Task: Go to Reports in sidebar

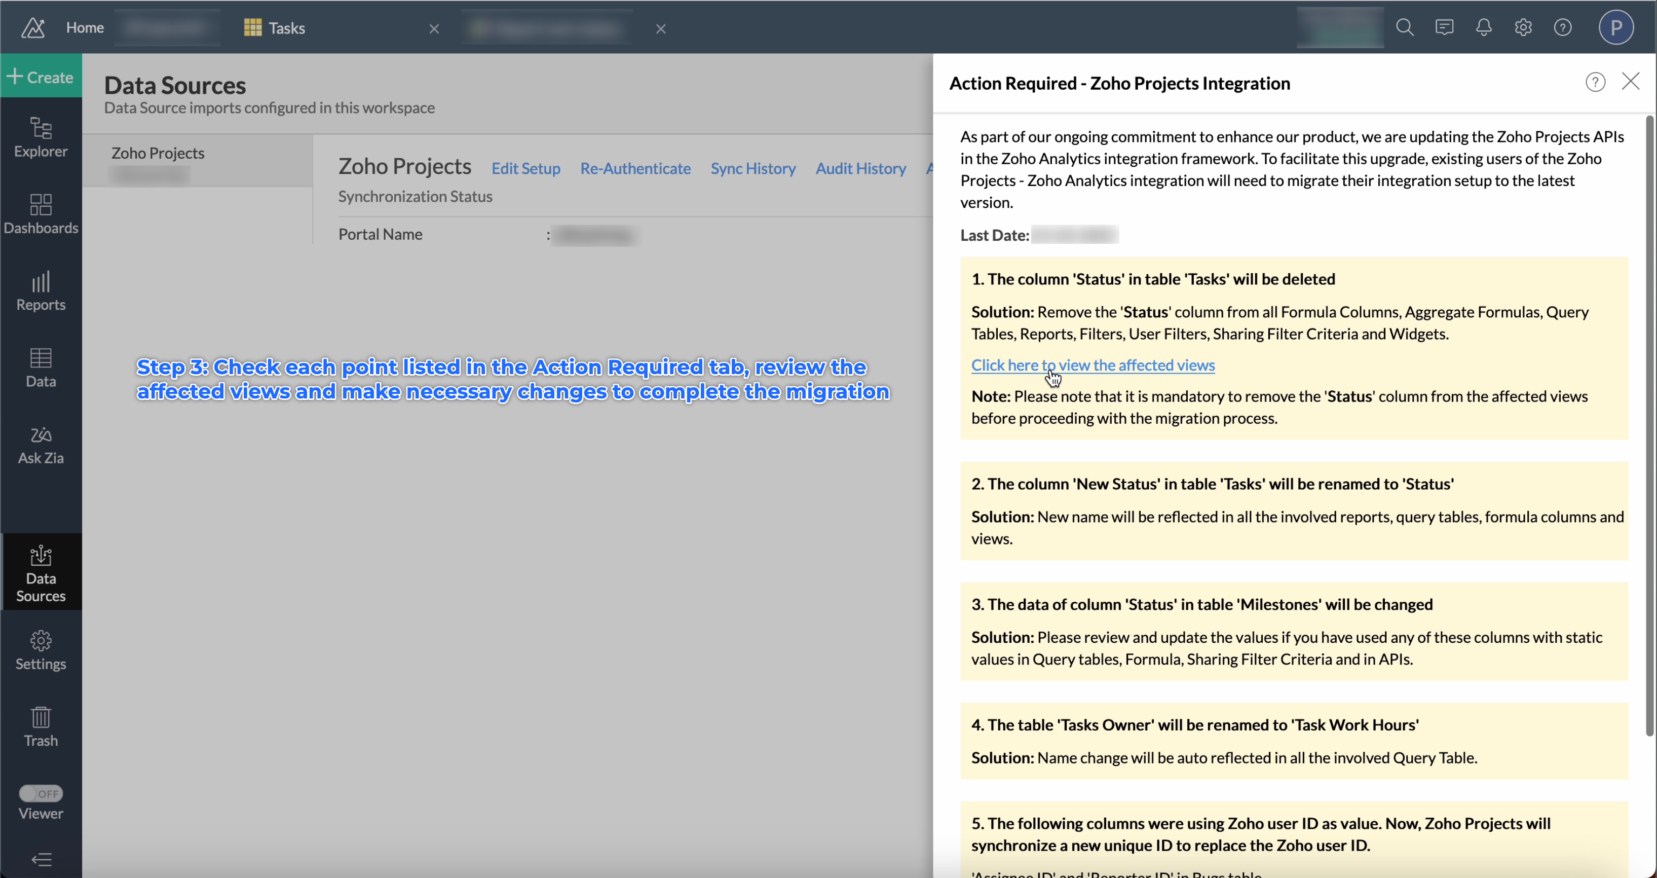Action: (x=41, y=290)
